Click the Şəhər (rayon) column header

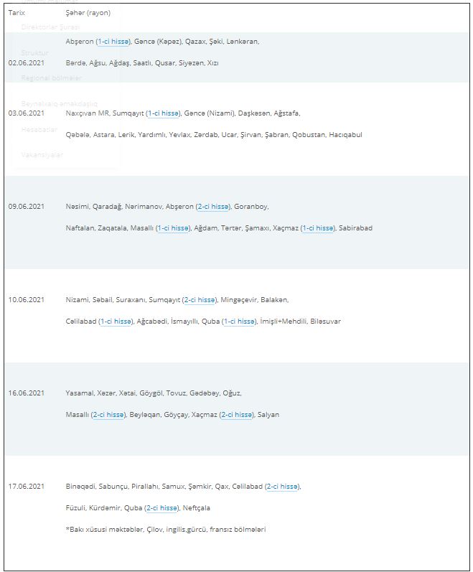pyautogui.click(x=88, y=13)
